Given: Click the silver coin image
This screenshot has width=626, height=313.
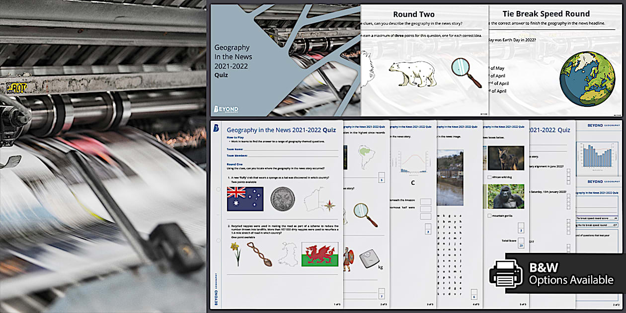Looking at the screenshot, I should pyautogui.click(x=283, y=199).
